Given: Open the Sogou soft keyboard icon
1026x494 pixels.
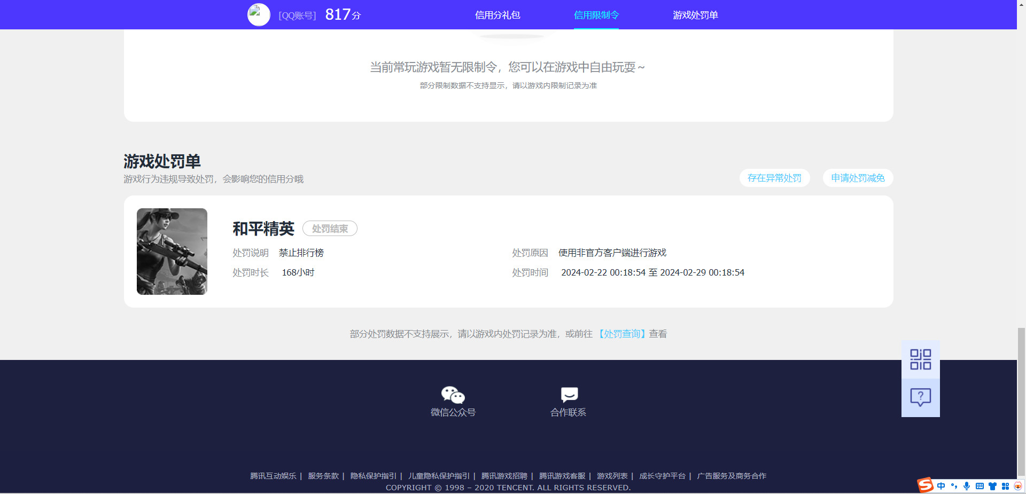Looking at the screenshot, I should tap(980, 486).
